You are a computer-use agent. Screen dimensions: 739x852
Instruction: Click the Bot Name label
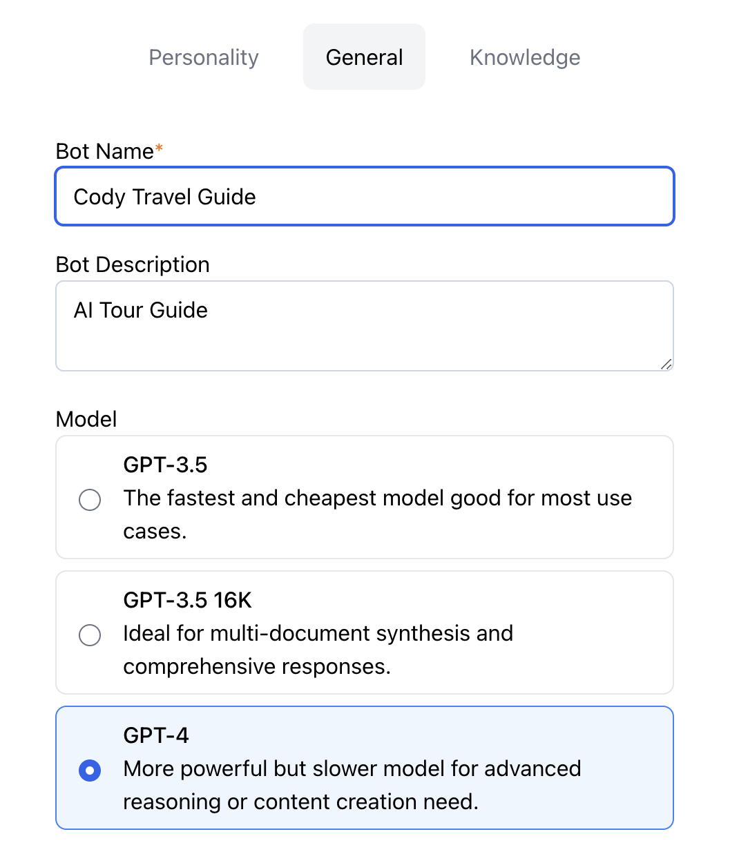[104, 151]
